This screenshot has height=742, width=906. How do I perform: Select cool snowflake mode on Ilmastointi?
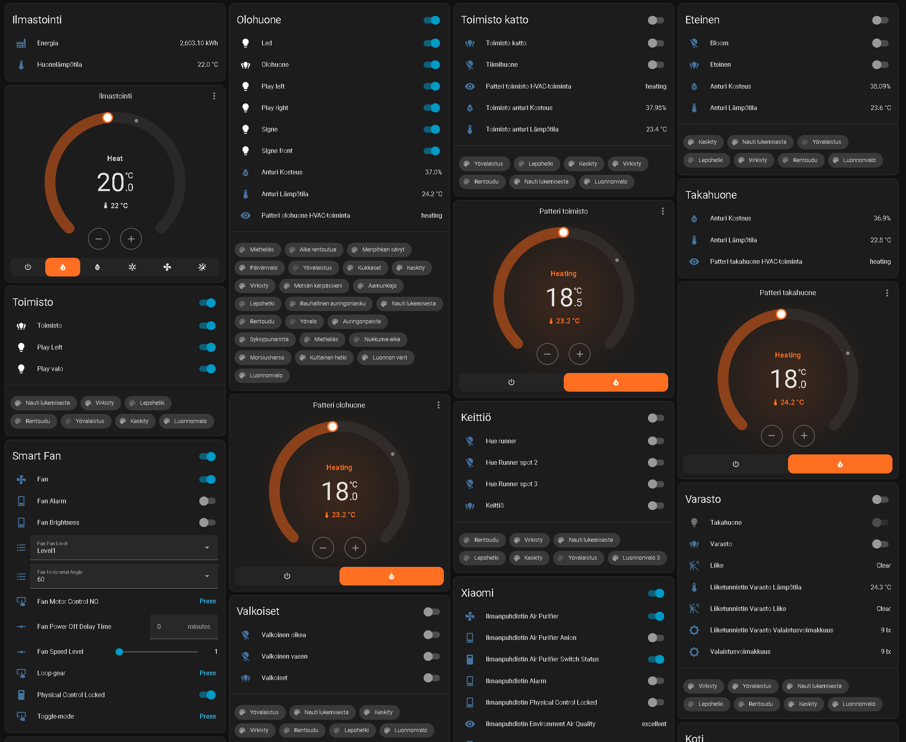[133, 267]
